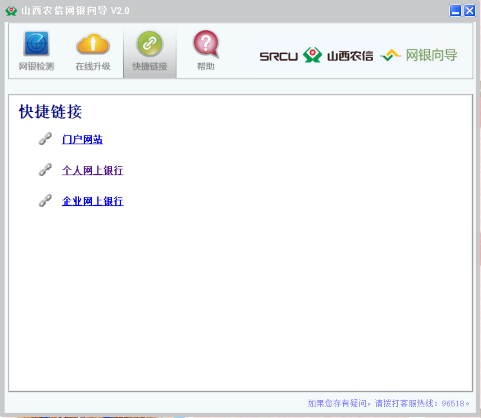The height and width of the screenshot is (418, 481).
Task: Open the 门户网站 portal link
Action: (82, 139)
